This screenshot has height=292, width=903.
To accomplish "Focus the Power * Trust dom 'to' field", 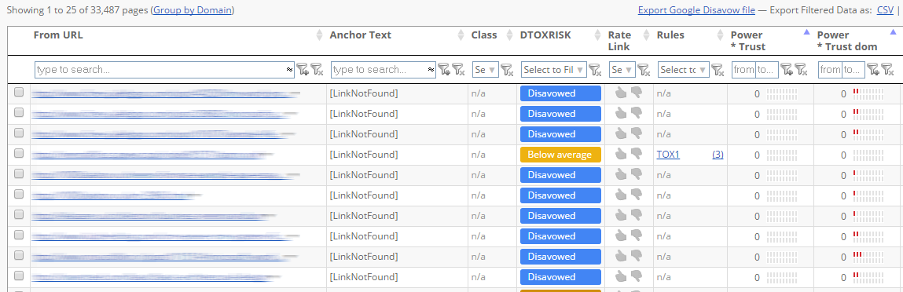I will [x=853, y=70].
